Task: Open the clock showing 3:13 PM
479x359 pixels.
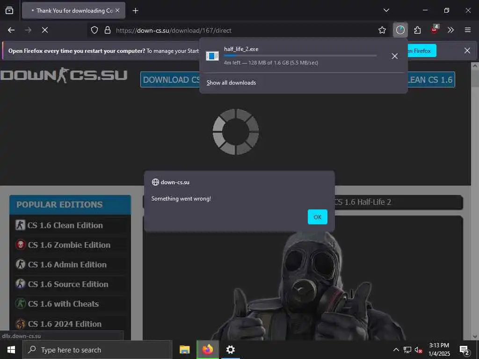Action: (x=439, y=350)
